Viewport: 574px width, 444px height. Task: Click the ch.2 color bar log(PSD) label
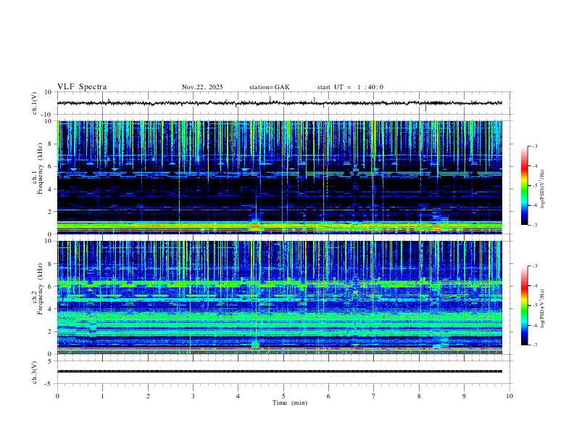click(x=542, y=308)
